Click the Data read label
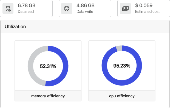Screen dimensions: 170x108 [26, 11]
